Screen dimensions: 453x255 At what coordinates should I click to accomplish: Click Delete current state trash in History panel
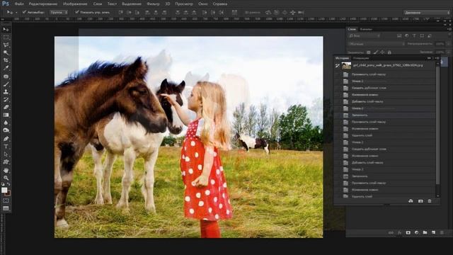430,201
